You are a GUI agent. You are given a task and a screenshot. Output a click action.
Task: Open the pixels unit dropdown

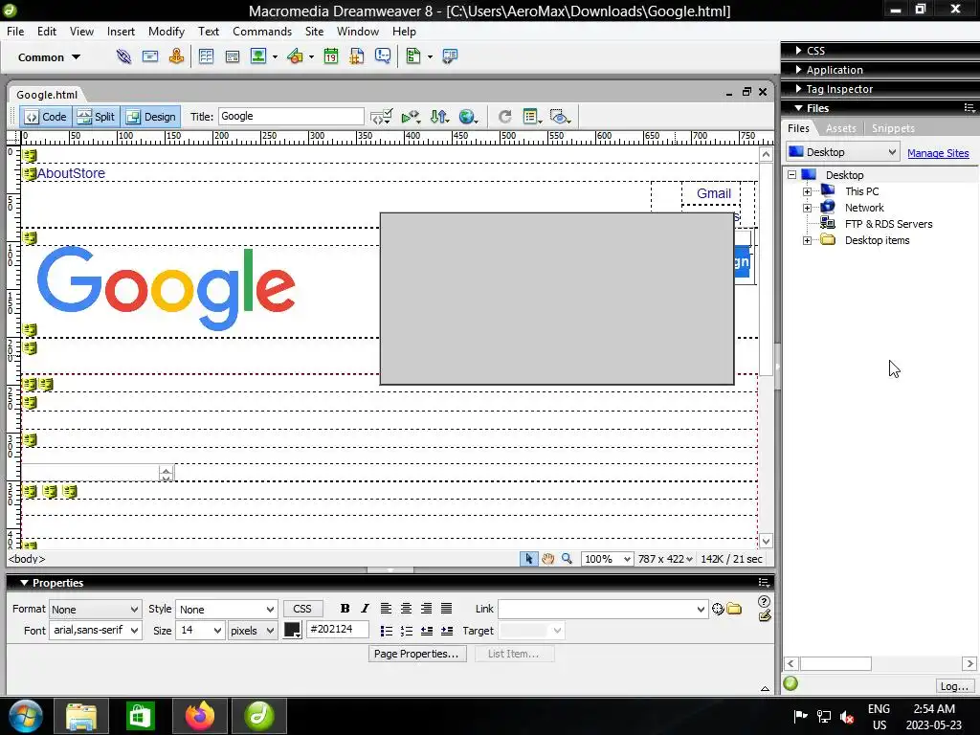point(252,631)
